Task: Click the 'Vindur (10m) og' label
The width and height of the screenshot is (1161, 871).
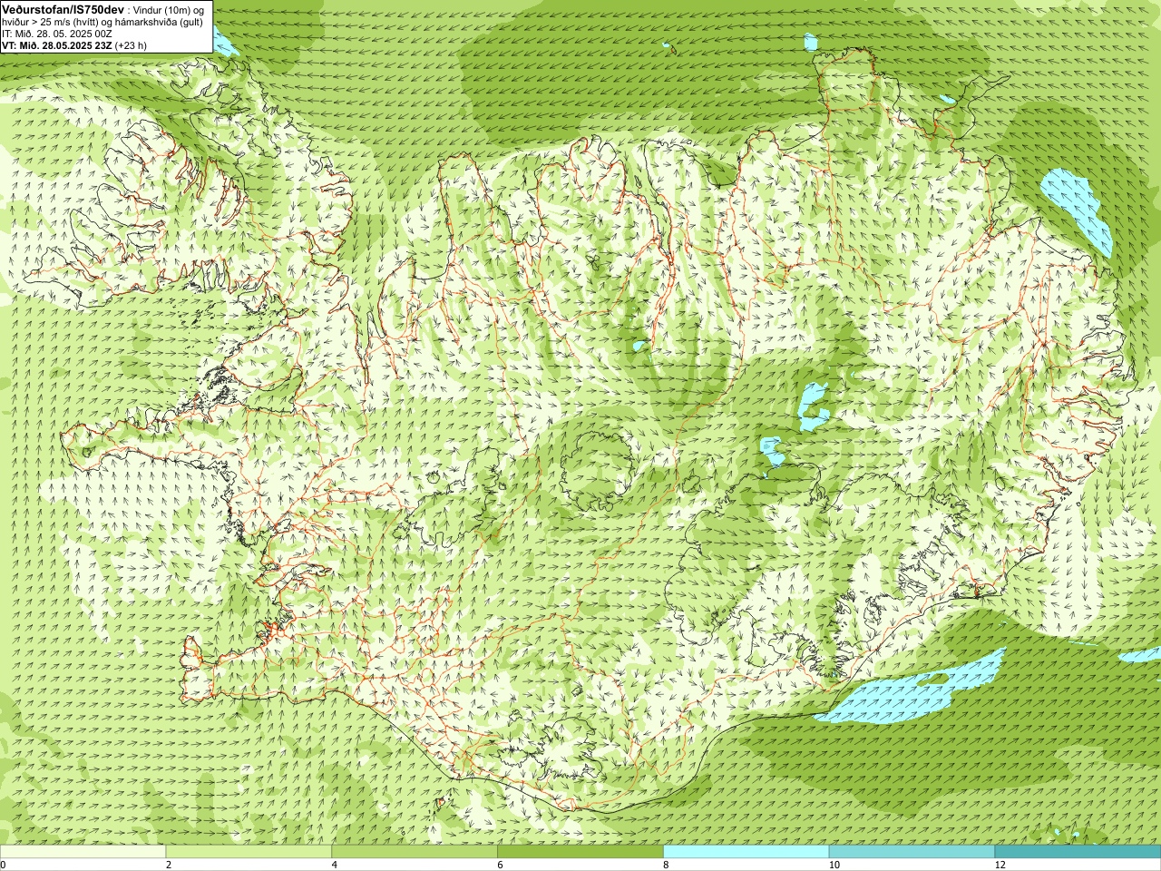Action: (170, 9)
